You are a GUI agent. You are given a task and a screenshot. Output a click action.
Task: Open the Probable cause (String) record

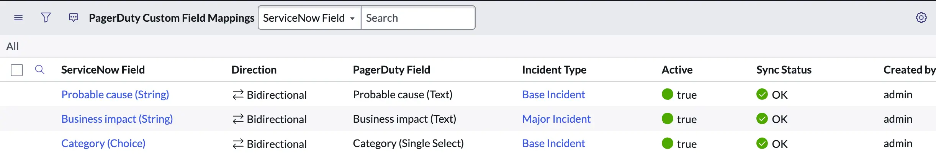115,95
